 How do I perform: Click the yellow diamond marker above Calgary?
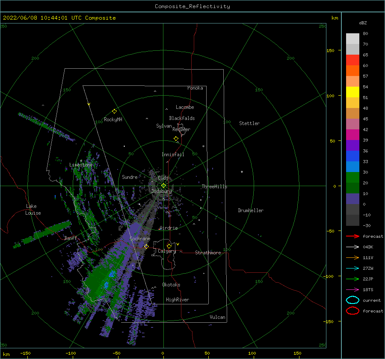(169, 246)
